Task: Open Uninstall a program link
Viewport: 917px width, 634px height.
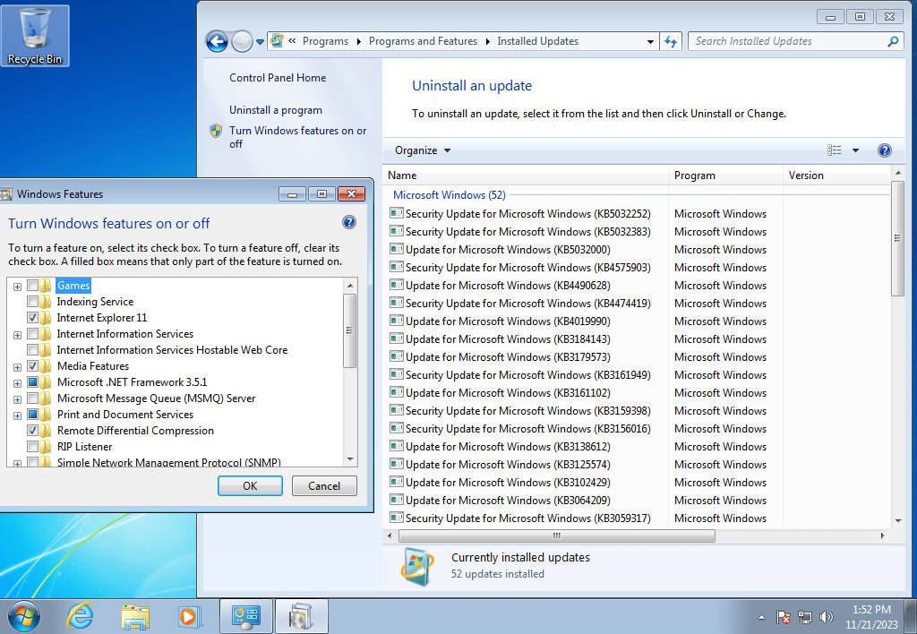Action: click(x=276, y=110)
